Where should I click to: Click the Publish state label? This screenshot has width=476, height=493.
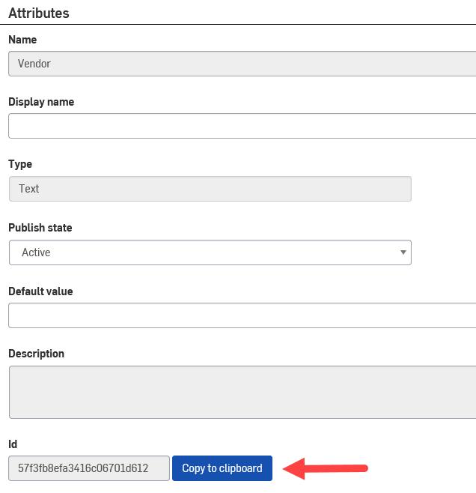[40, 228]
